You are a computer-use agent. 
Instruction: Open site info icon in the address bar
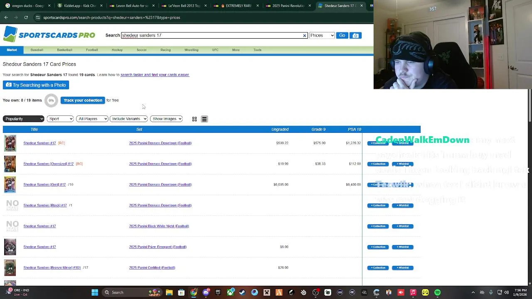38,17
